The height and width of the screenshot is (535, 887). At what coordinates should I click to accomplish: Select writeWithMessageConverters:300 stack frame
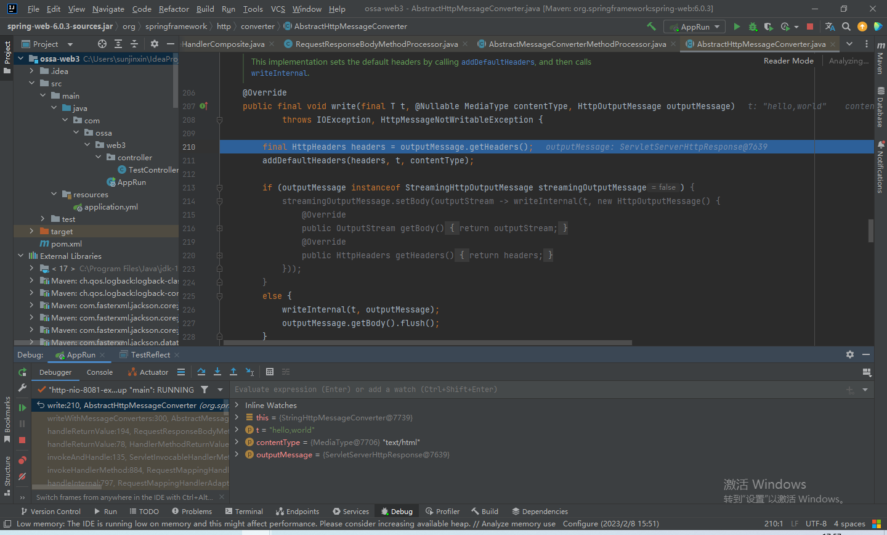(x=137, y=418)
